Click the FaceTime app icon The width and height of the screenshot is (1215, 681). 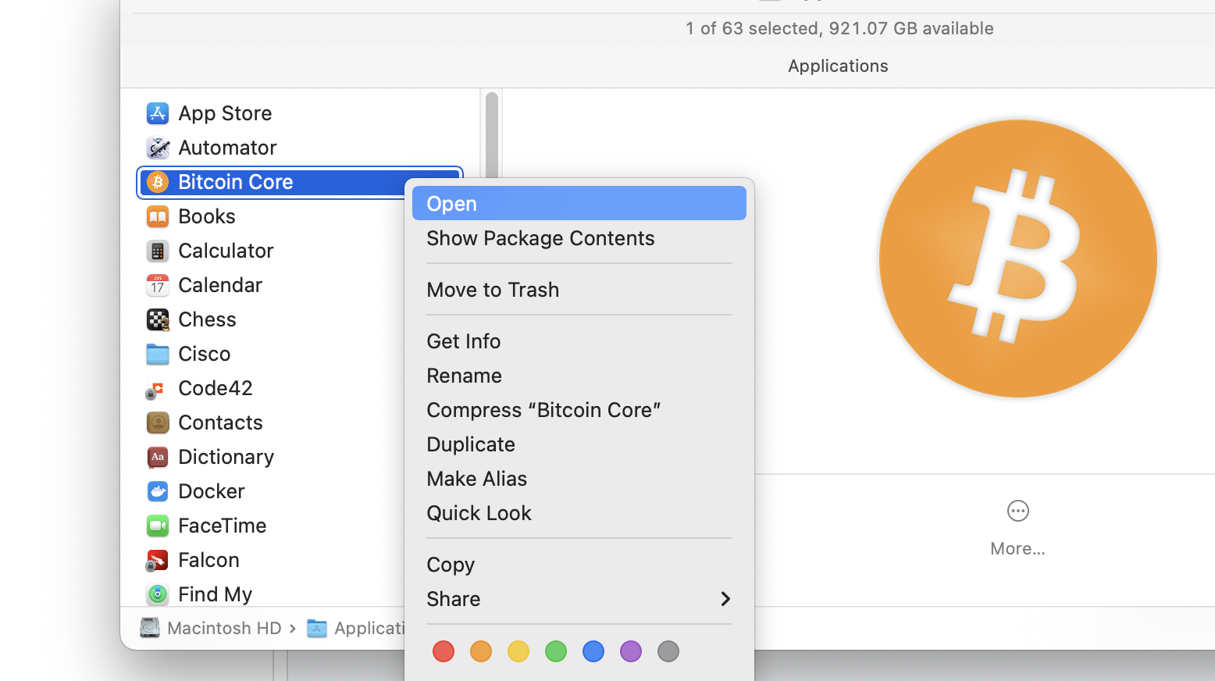(x=158, y=526)
